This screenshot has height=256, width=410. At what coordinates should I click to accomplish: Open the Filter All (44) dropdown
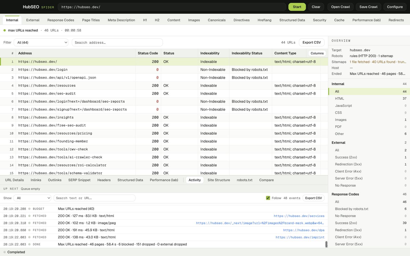[41, 42]
